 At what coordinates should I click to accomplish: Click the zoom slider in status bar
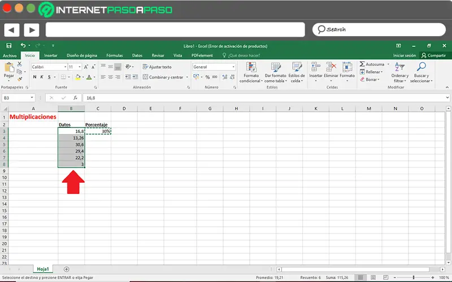414,277
